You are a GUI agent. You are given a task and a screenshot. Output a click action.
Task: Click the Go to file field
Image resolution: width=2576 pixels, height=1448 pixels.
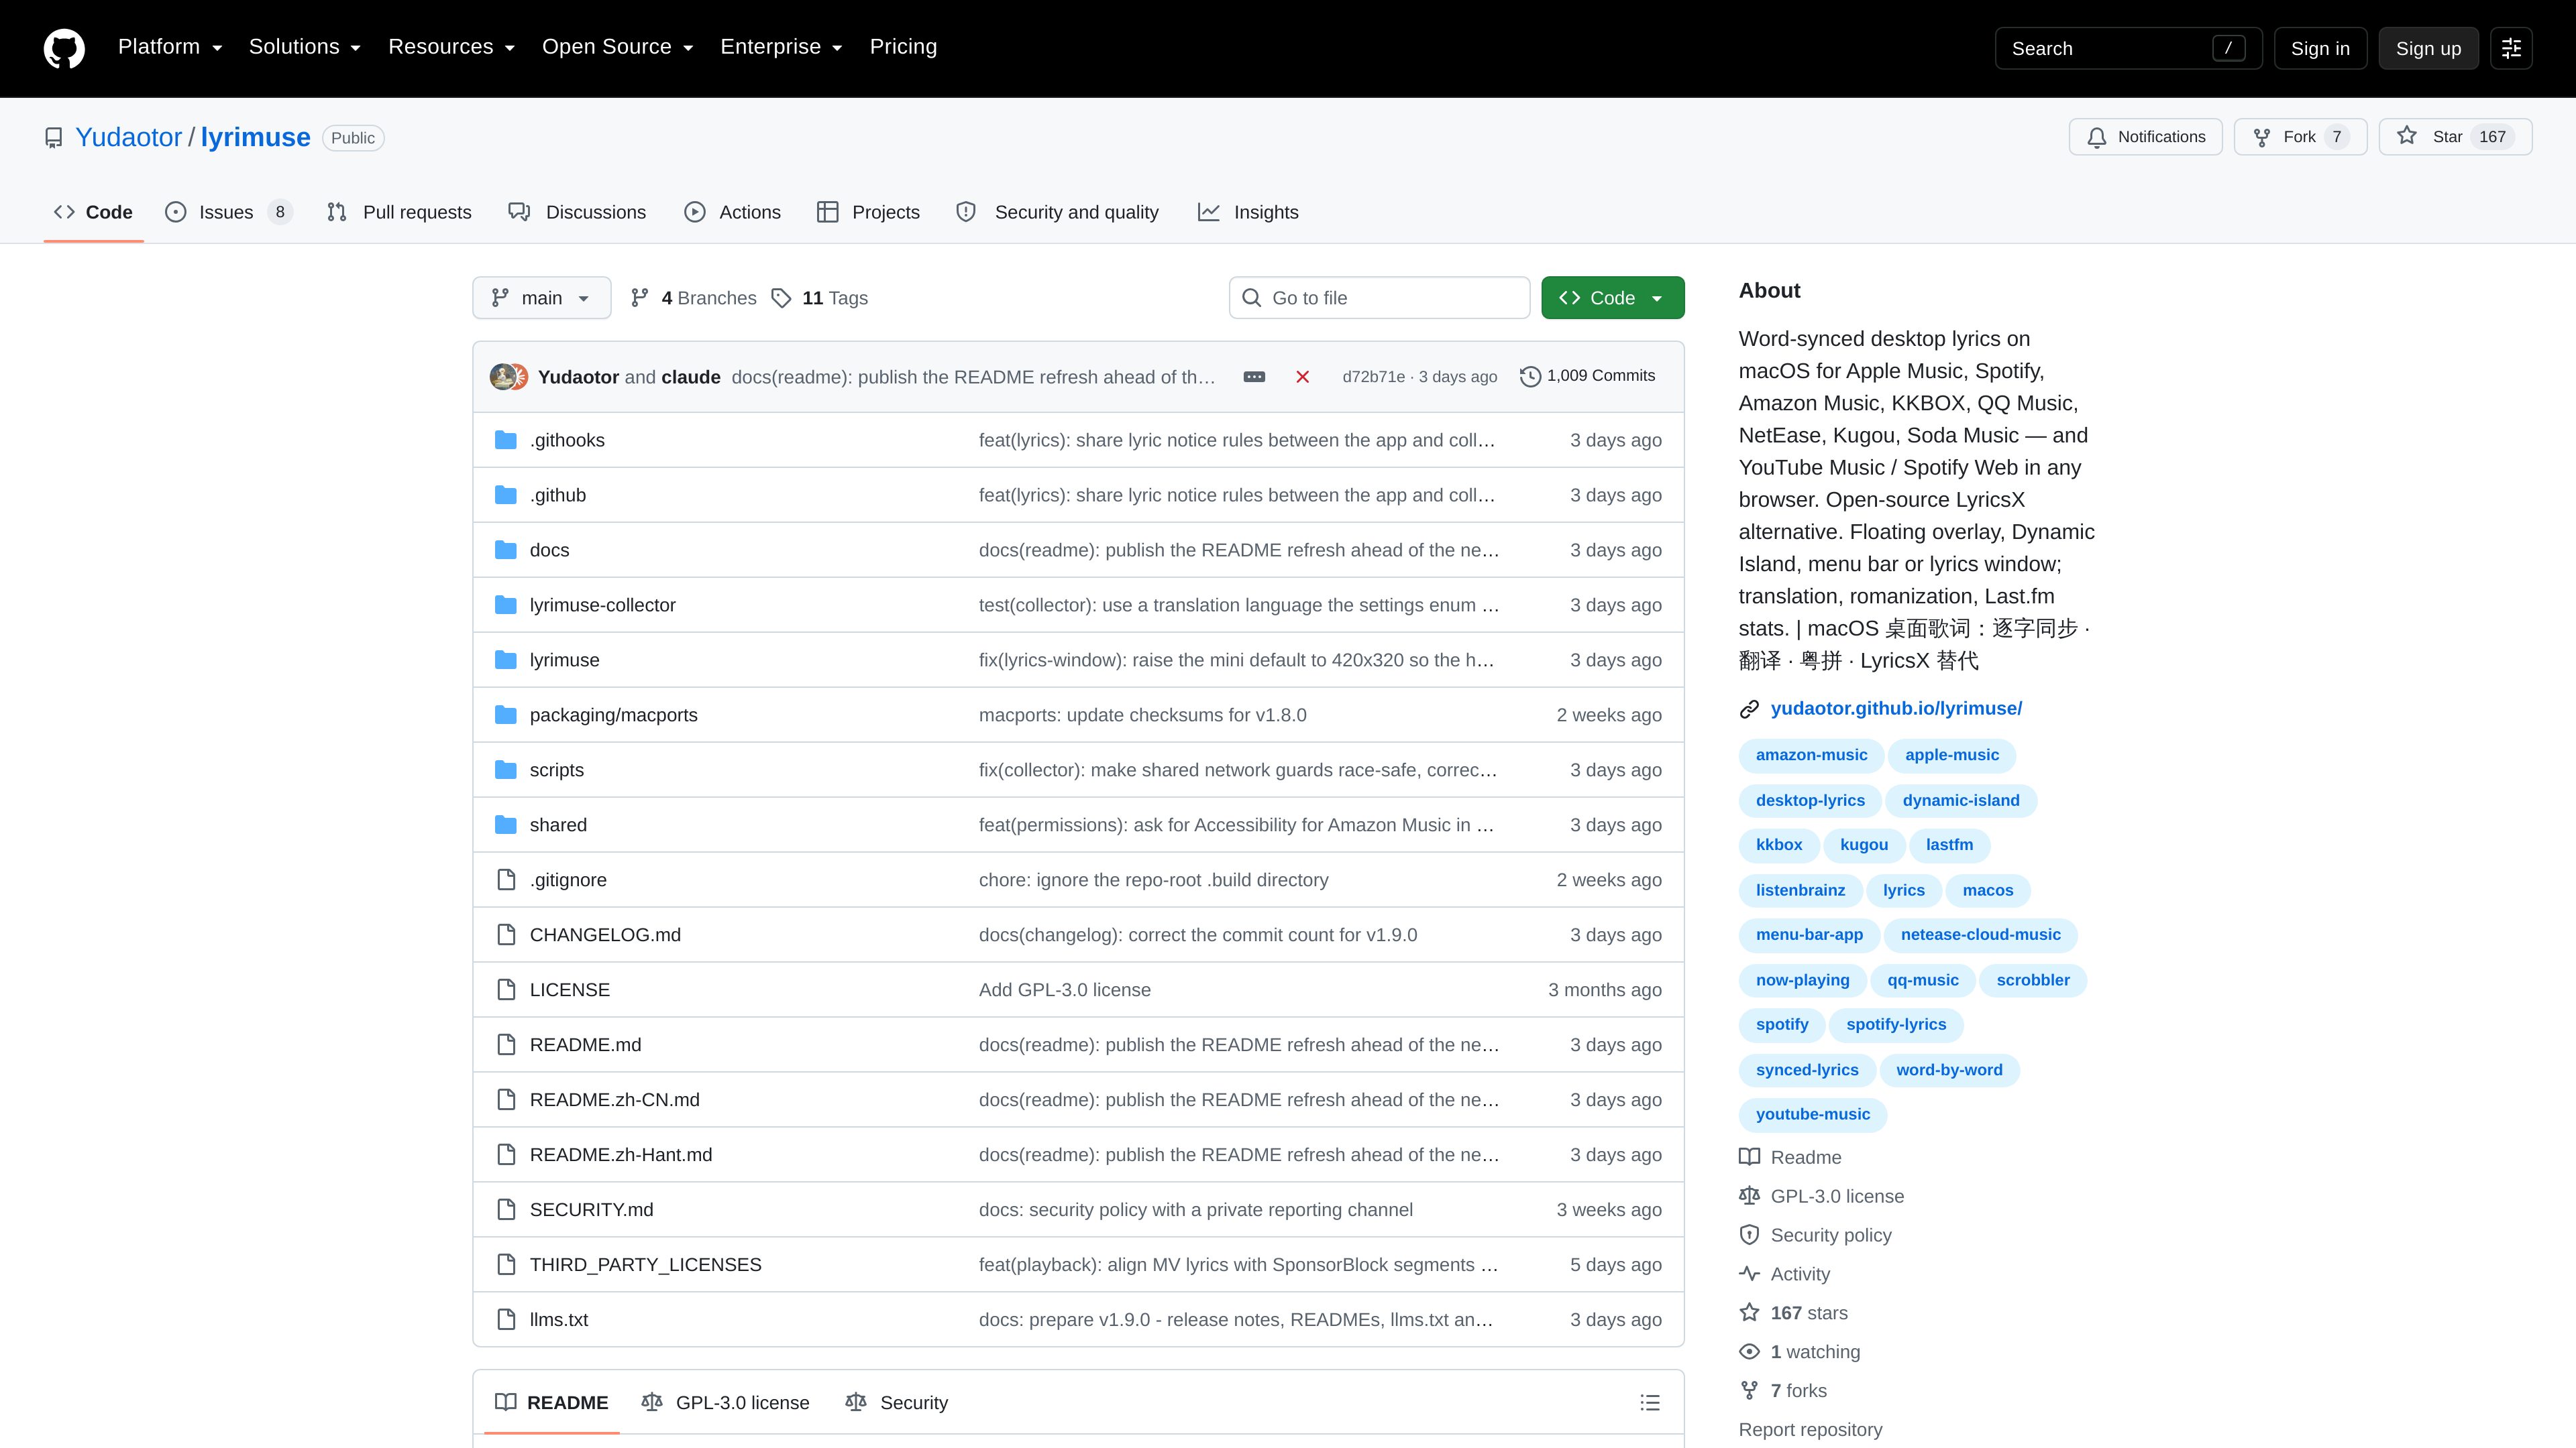pyautogui.click(x=1379, y=298)
